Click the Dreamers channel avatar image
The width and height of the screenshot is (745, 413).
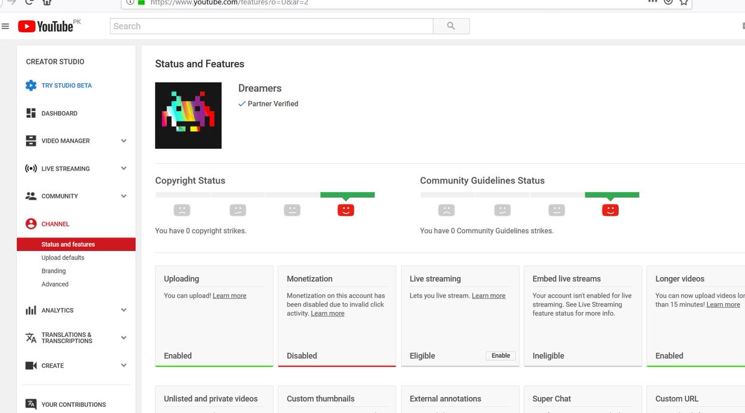188,115
